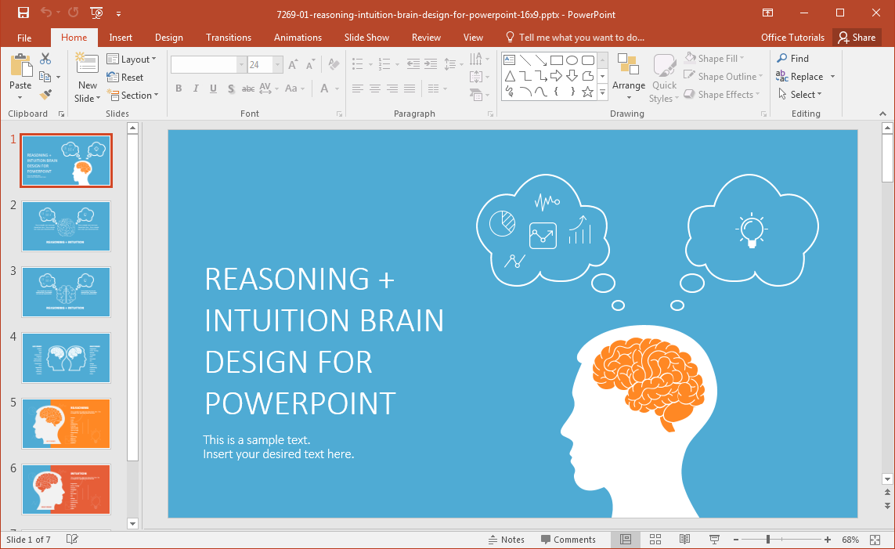Click the Clear All Formatting icon
Image resolution: width=895 pixels, height=549 pixels.
(x=334, y=65)
